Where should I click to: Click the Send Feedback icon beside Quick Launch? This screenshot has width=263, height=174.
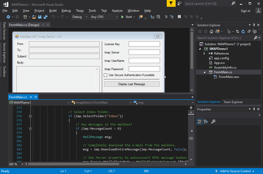179,4
